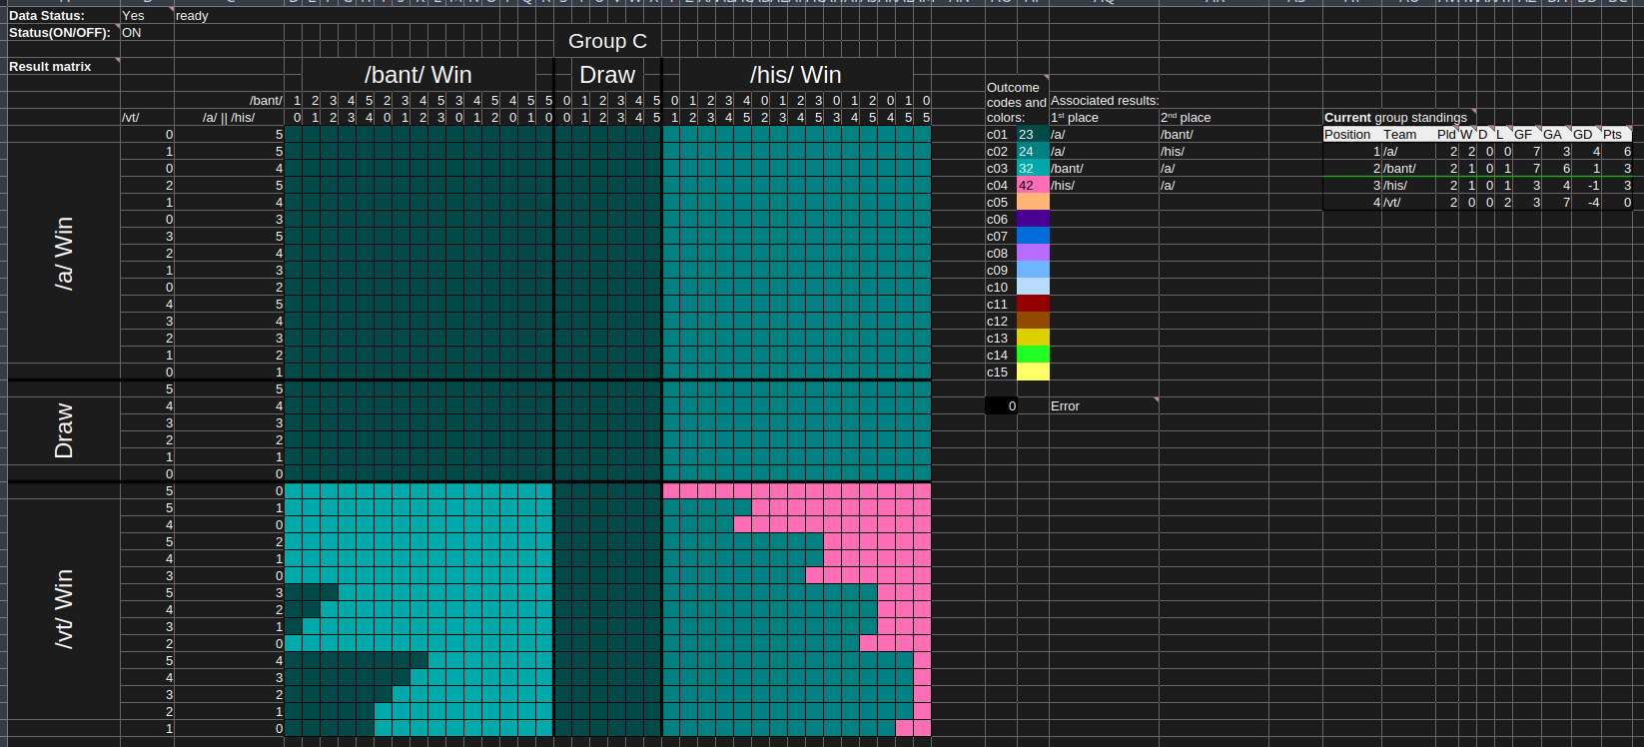The image size is (1644, 747).
Task: Select the c03 bright teal swatch labeled 32
Action: click(1033, 169)
